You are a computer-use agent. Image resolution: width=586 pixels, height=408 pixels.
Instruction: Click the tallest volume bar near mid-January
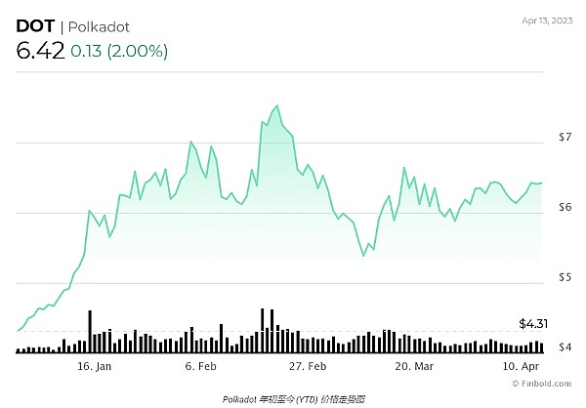point(90,331)
